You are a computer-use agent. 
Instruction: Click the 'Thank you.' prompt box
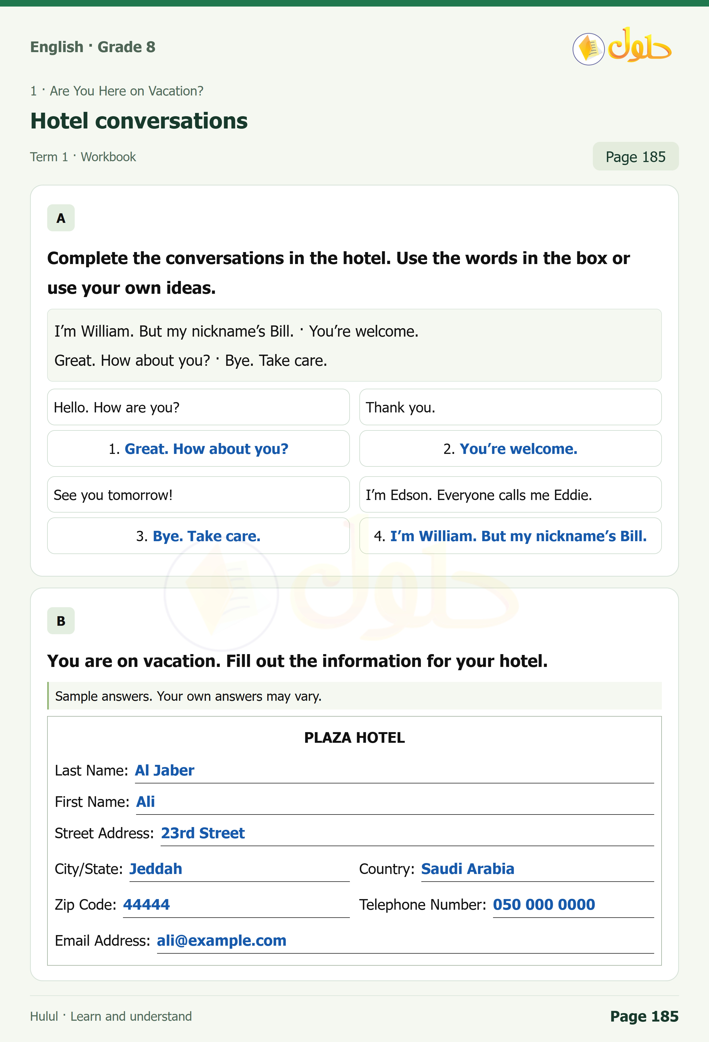coord(510,407)
